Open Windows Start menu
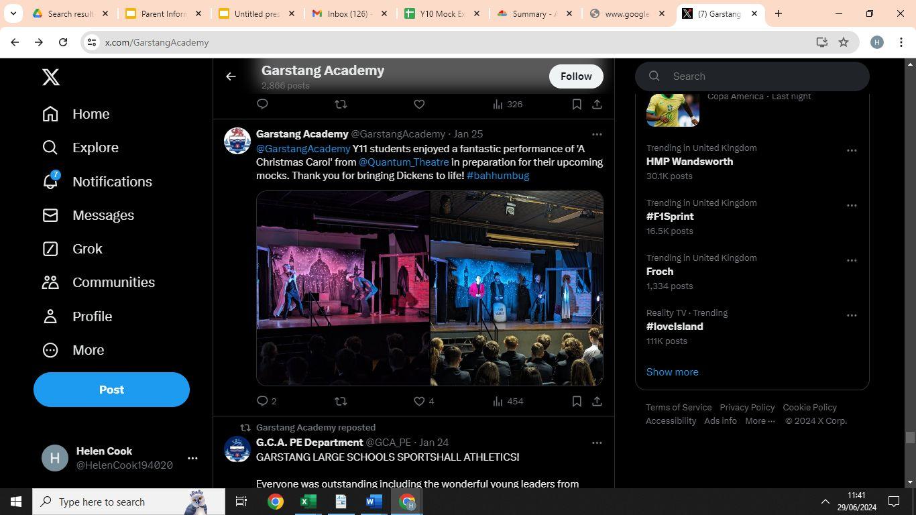 point(16,502)
